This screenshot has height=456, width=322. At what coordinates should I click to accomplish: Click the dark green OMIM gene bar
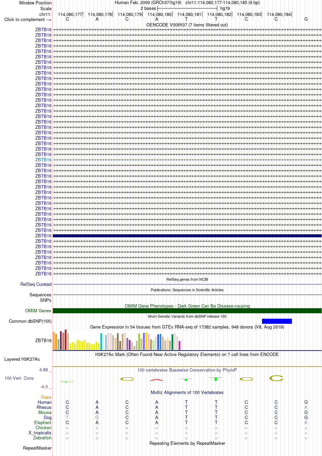coord(187,311)
